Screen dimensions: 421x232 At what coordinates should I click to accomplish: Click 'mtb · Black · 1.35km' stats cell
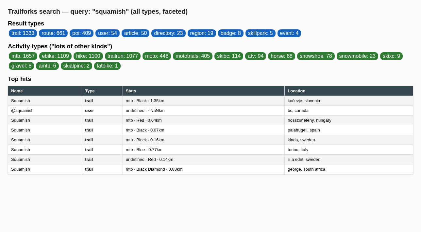pyautogui.click(x=204, y=101)
